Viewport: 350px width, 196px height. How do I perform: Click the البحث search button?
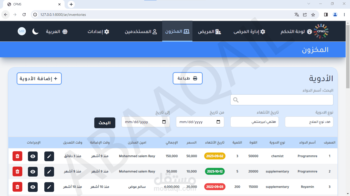click(105, 123)
